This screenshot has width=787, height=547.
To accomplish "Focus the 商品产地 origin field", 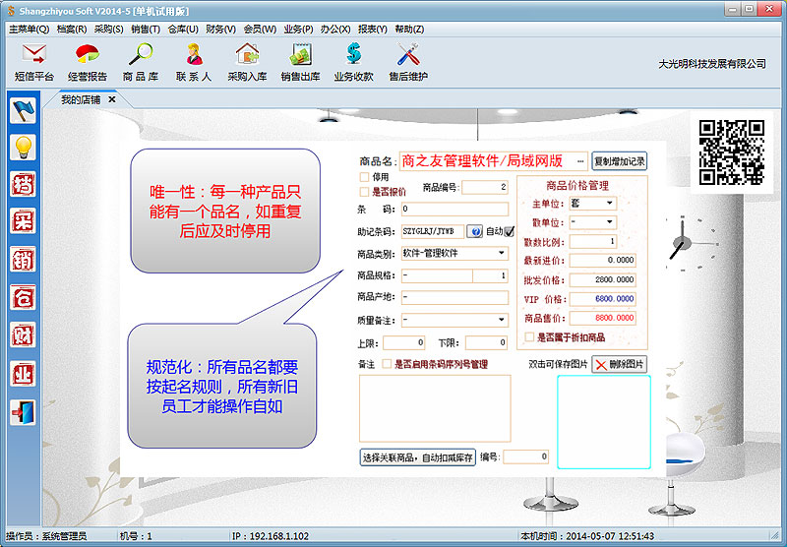I will tap(454, 297).
